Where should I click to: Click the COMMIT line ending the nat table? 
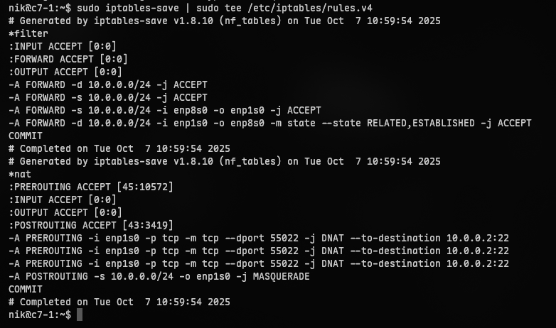pyautogui.click(x=26, y=289)
